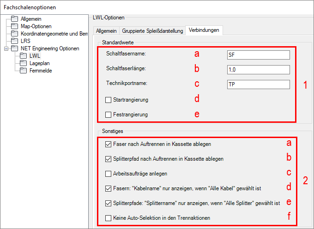This screenshot has width=314, height=229.
Task: Enable the Festrangierung checkbox
Action: [109, 114]
